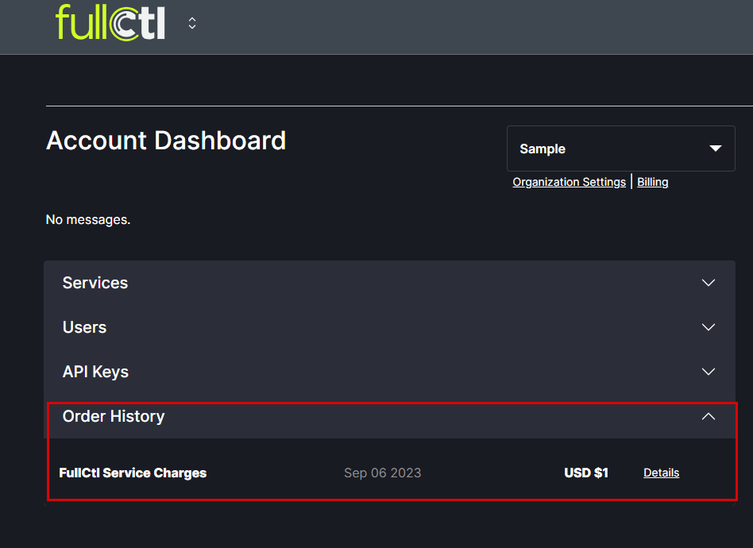Open the app switcher arrows beside logo
Image resolution: width=753 pixels, height=548 pixels.
[192, 23]
